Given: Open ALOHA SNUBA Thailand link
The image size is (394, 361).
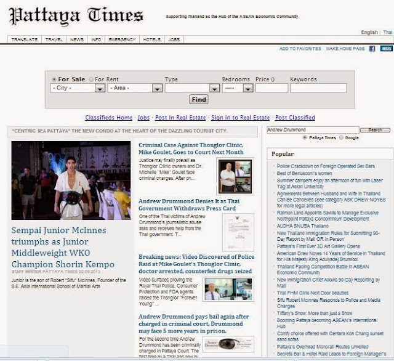Looking at the screenshot, I should click(302, 226).
